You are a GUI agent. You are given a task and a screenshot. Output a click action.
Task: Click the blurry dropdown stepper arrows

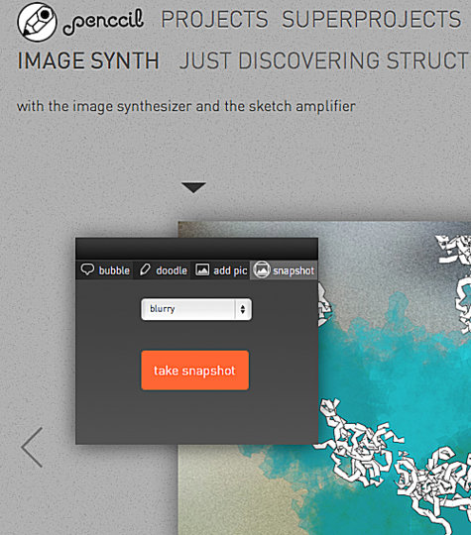[243, 309]
